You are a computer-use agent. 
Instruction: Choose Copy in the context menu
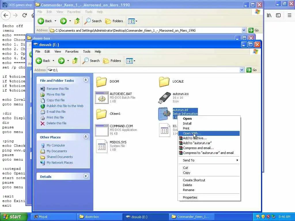point(209,173)
